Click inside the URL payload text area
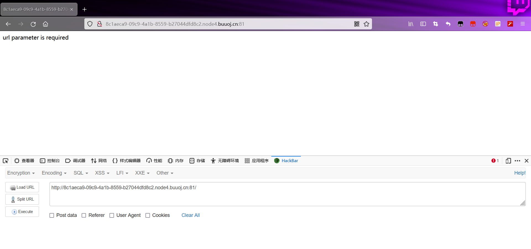 pos(249,194)
